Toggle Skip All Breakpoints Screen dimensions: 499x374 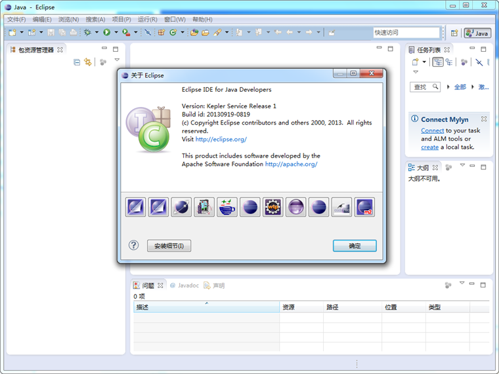click(x=148, y=32)
